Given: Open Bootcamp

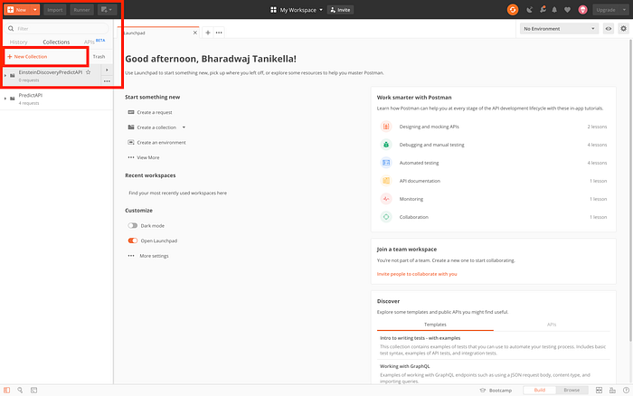Looking at the screenshot, I should (496, 391).
